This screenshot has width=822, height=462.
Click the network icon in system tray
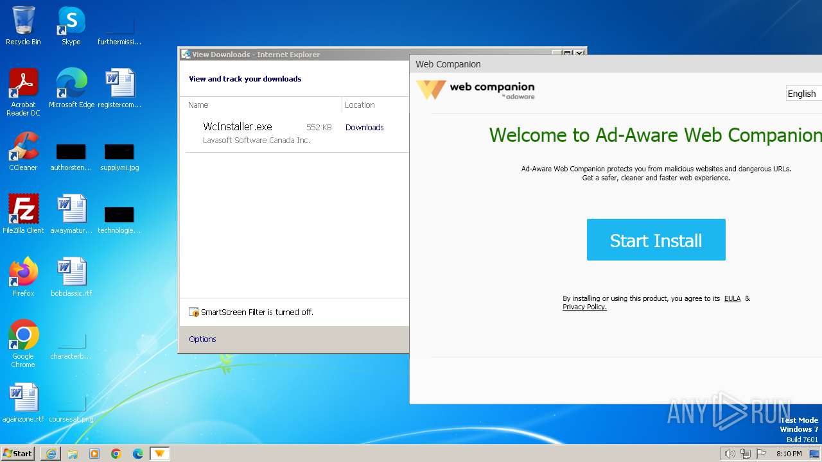(x=746, y=454)
